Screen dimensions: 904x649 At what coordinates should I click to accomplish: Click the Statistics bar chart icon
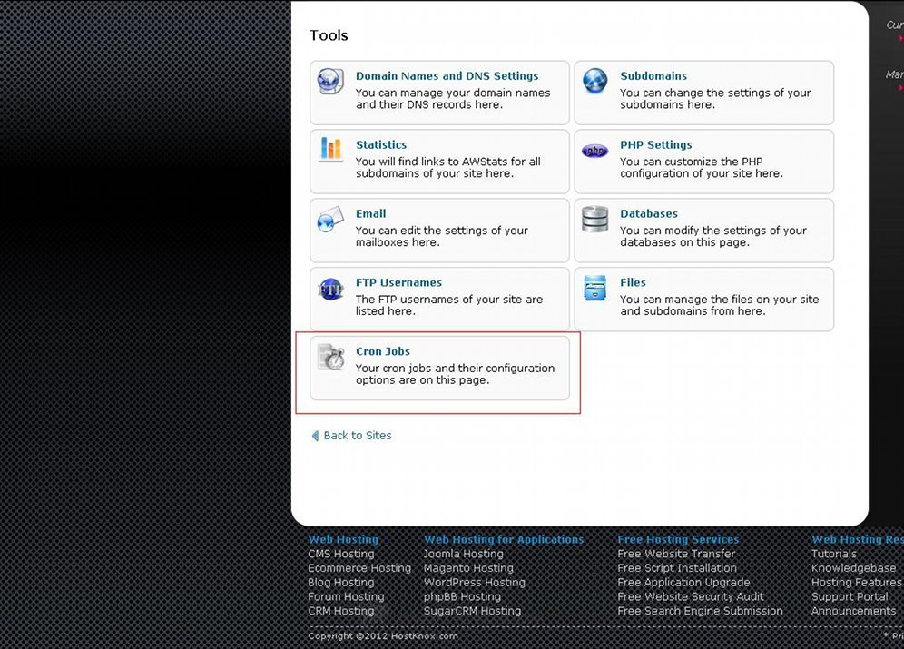(x=331, y=150)
